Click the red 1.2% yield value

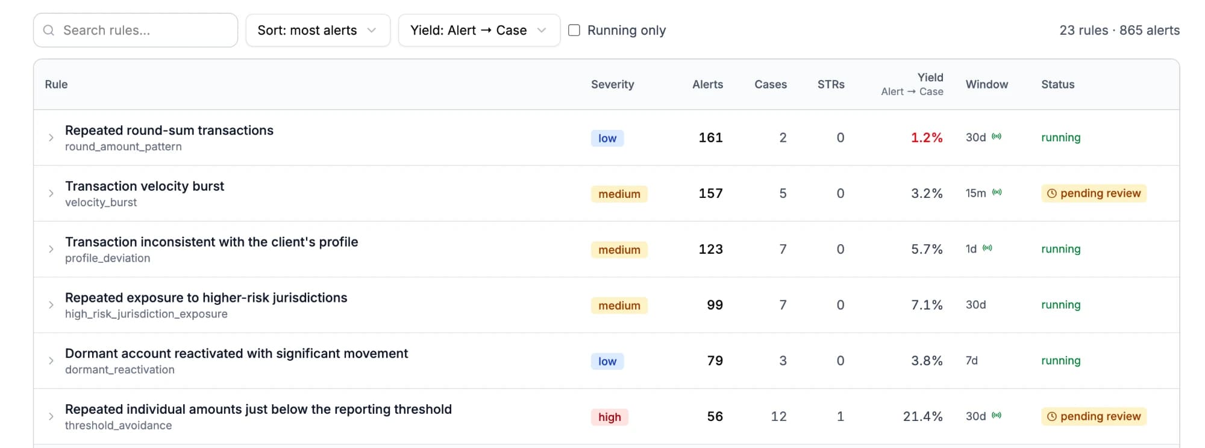(x=927, y=138)
